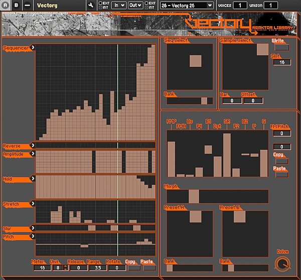301x280 pixels.
Task: Click the Meter value field
Action: point(42,268)
